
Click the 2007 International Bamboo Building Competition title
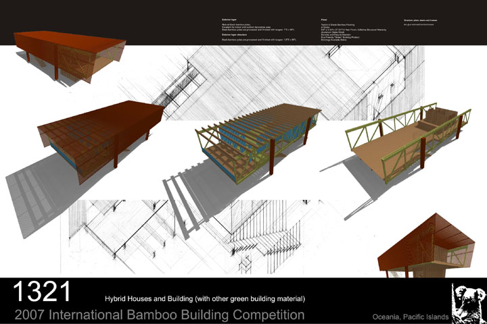click(159, 315)
